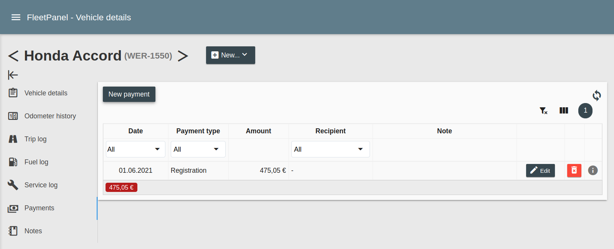Open the New... dropdown button
The height and width of the screenshot is (249, 614).
click(x=230, y=55)
